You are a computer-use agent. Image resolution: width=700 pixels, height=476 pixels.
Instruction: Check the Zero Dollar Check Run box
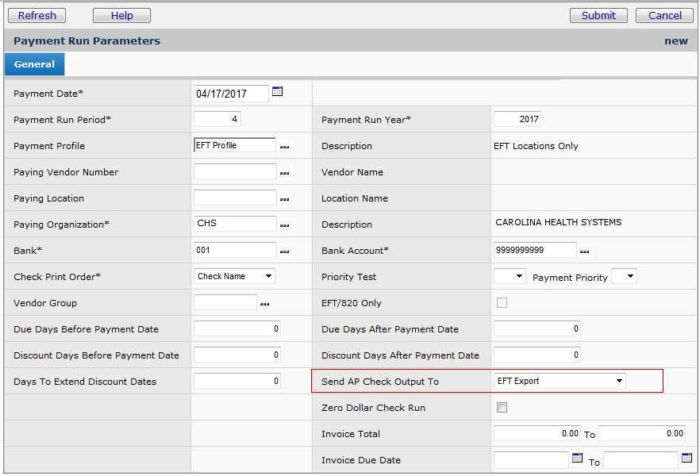pyautogui.click(x=502, y=408)
